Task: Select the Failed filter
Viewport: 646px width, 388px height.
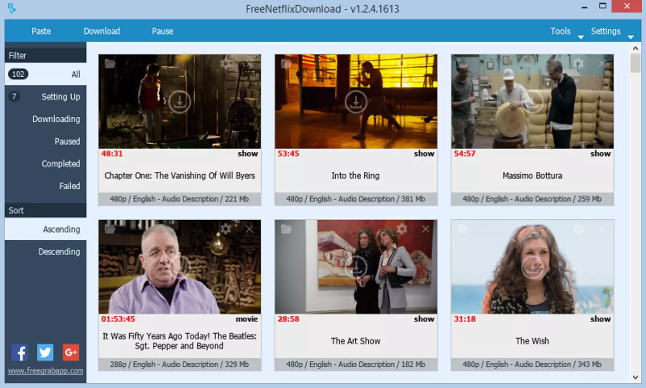Action: 46,186
